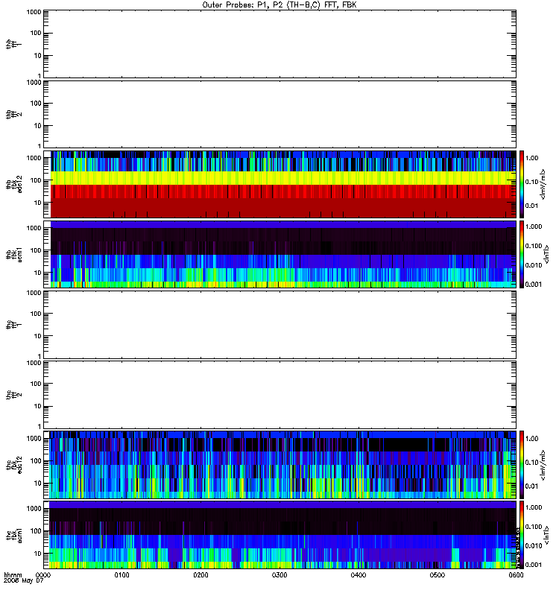Click the <|mV/m|> unit label beside thb edc12 color bar
Image resolution: width=559 pixels, height=596 pixels.
coord(543,184)
